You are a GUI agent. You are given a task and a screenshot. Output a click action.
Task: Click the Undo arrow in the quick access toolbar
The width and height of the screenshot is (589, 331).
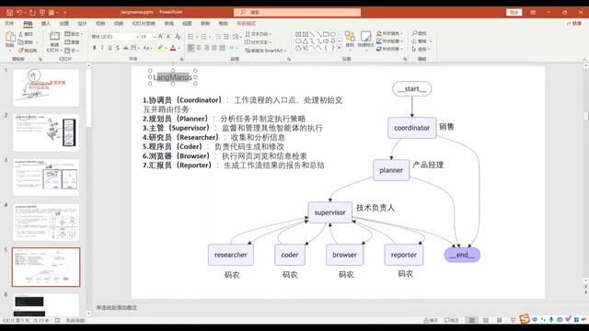coord(19,12)
